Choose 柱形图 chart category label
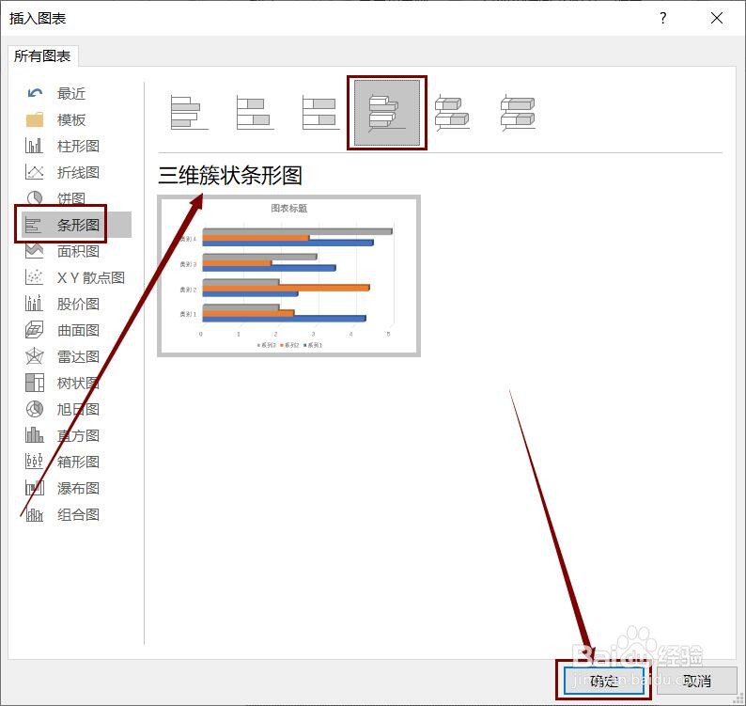 click(x=79, y=146)
